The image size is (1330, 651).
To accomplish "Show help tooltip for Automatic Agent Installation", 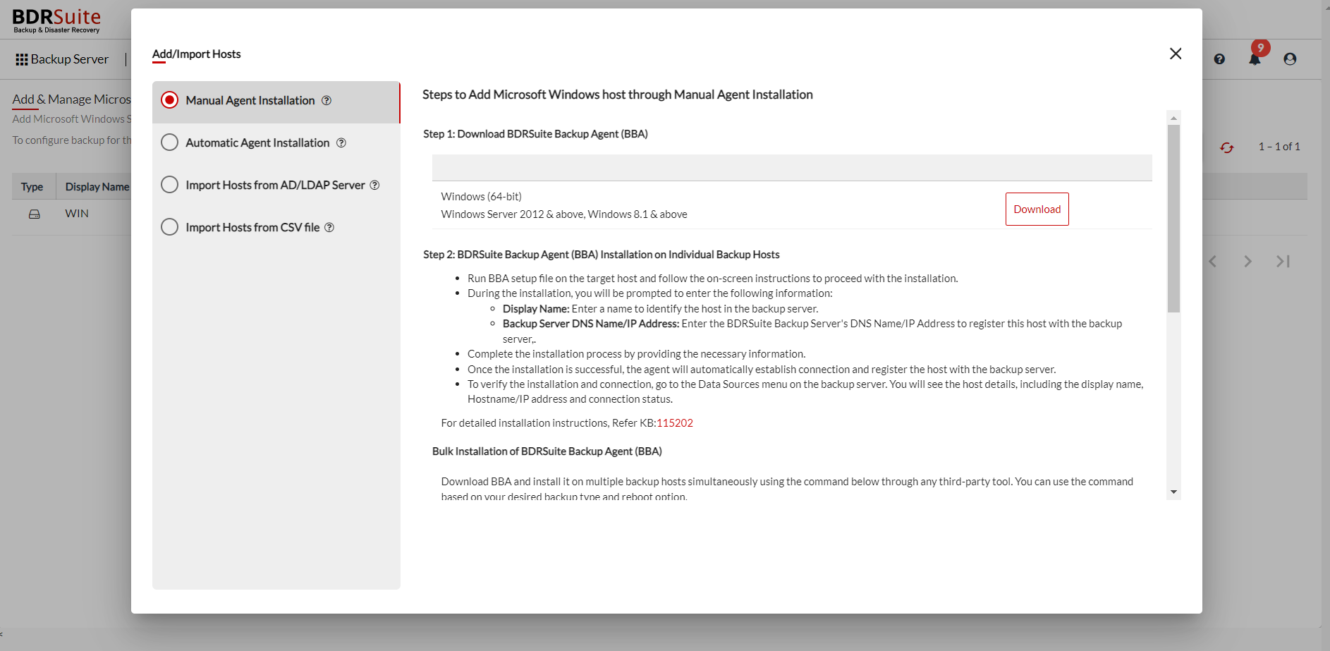I will pos(341,142).
